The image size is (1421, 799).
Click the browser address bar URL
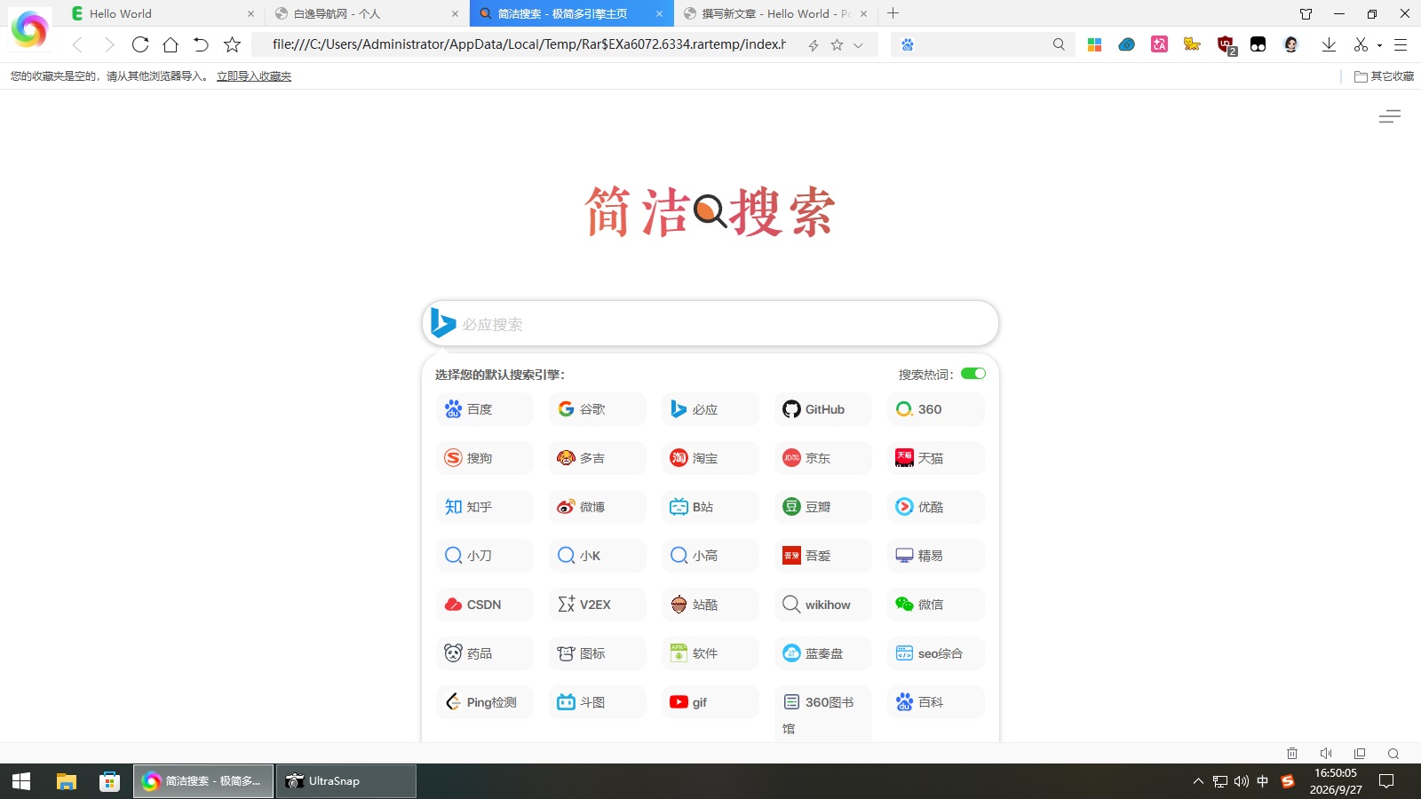point(529,44)
